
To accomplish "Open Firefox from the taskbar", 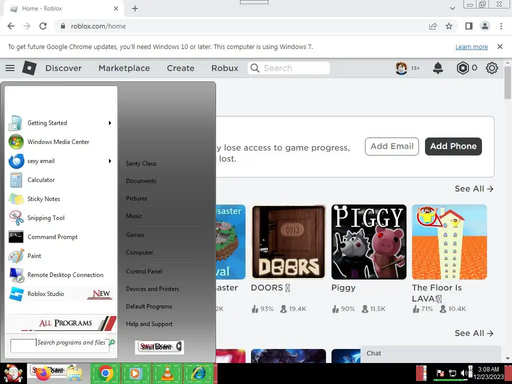I will coord(43,373).
